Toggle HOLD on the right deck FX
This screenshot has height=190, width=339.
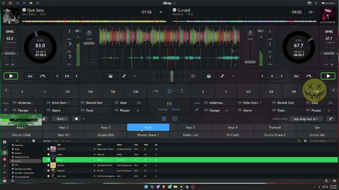pos(197,103)
